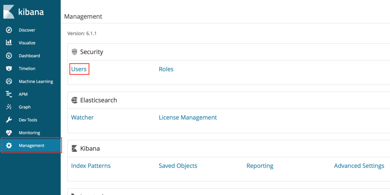The width and height of the screenshot is (390, 195).
Task: Click the Dev Tools wrench icon
Action: tap(9, 120)
